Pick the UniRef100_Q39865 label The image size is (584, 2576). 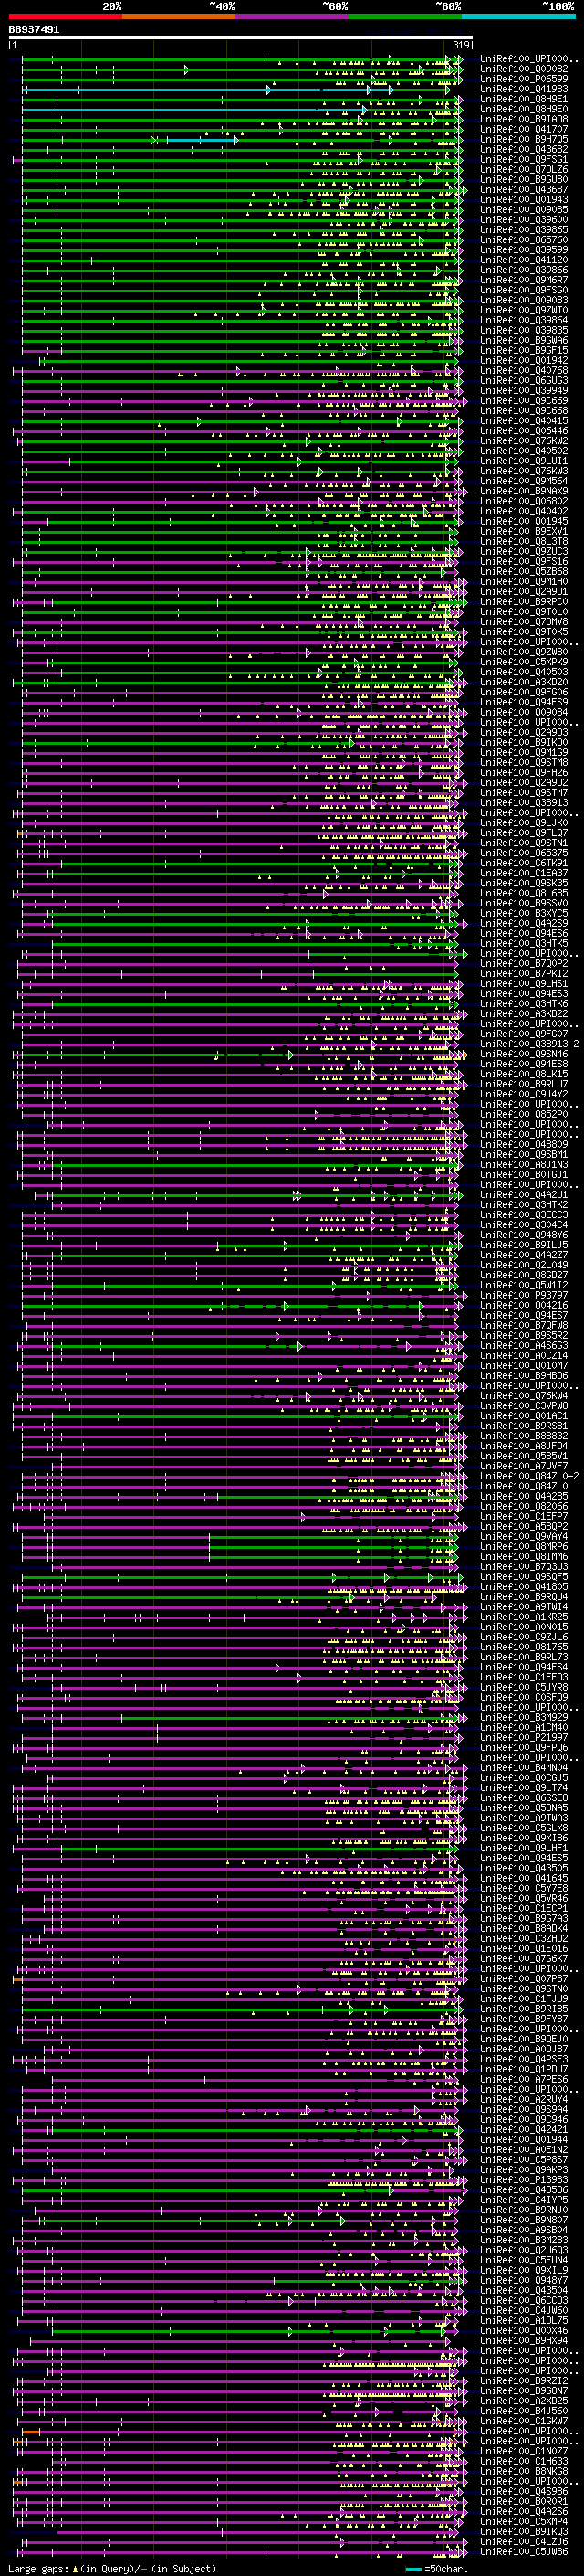tap(524, 229)
